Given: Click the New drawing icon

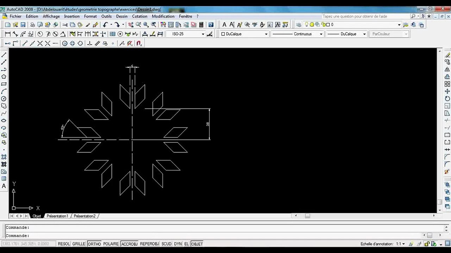Looking at the screenshot, I should (8, 25).
